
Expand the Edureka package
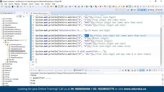pos(5,60)
